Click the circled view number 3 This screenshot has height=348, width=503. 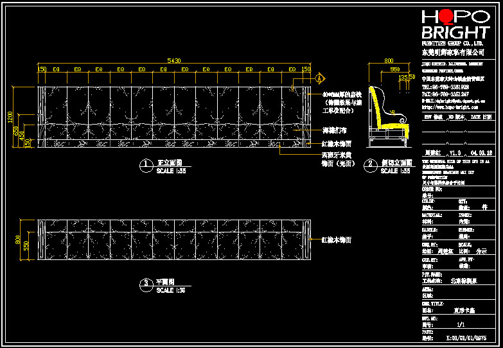(146, 284)
